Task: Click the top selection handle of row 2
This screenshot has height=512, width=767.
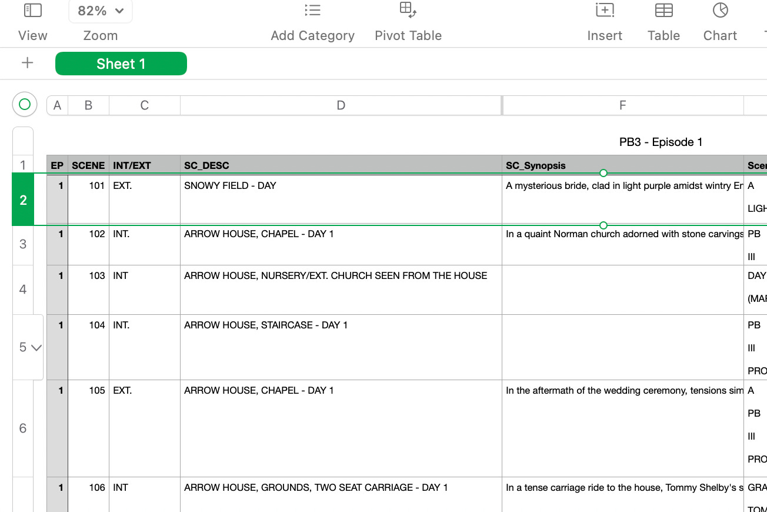Action: pos(603,173)
